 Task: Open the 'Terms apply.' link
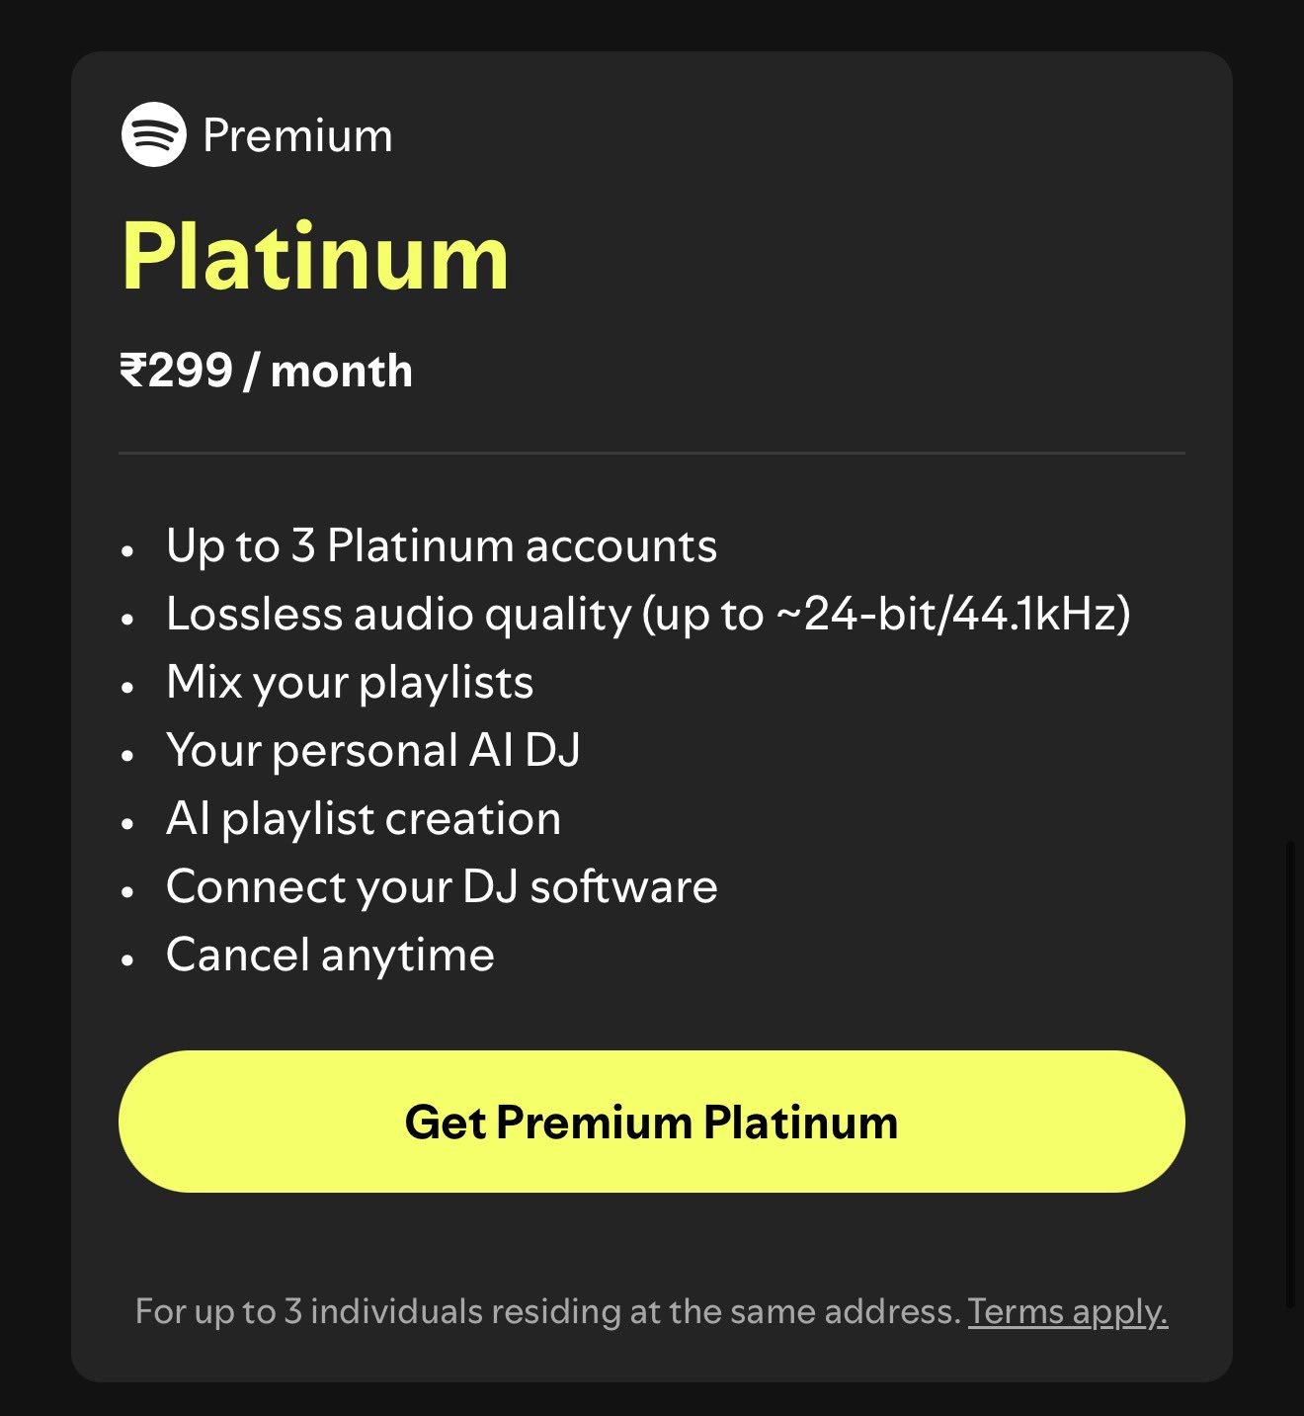(1068, 1312)
